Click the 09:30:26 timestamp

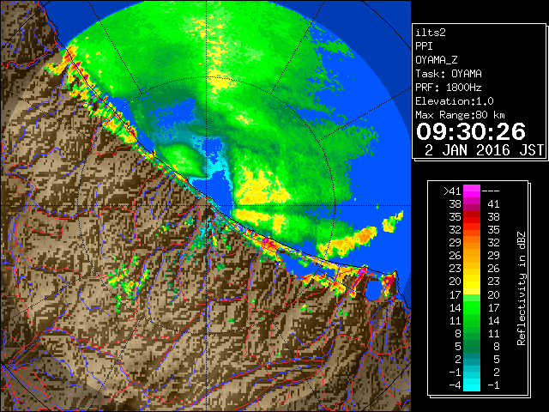click(471, 131)
